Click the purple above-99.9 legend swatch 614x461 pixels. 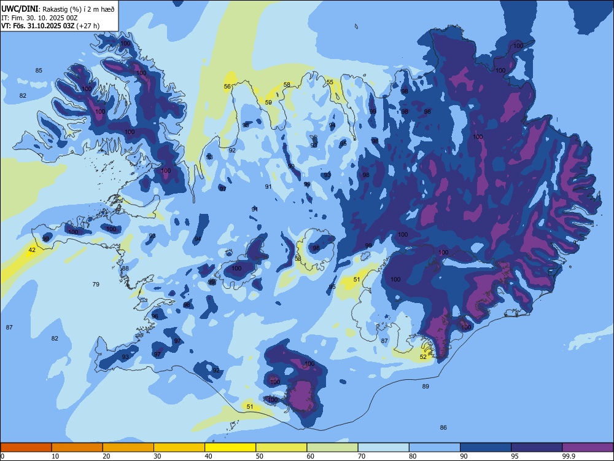coord(588,447)
